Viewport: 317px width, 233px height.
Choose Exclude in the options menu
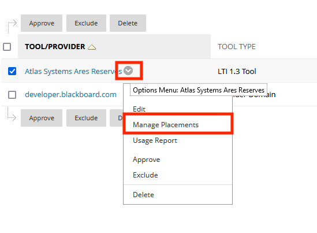[146, 175]
